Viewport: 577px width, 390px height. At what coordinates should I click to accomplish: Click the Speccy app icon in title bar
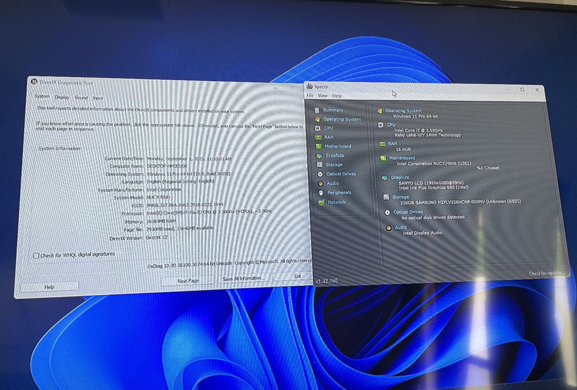point(309,86)
